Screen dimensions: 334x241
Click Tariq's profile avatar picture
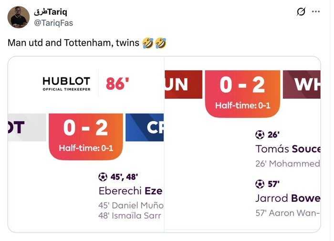18,17
